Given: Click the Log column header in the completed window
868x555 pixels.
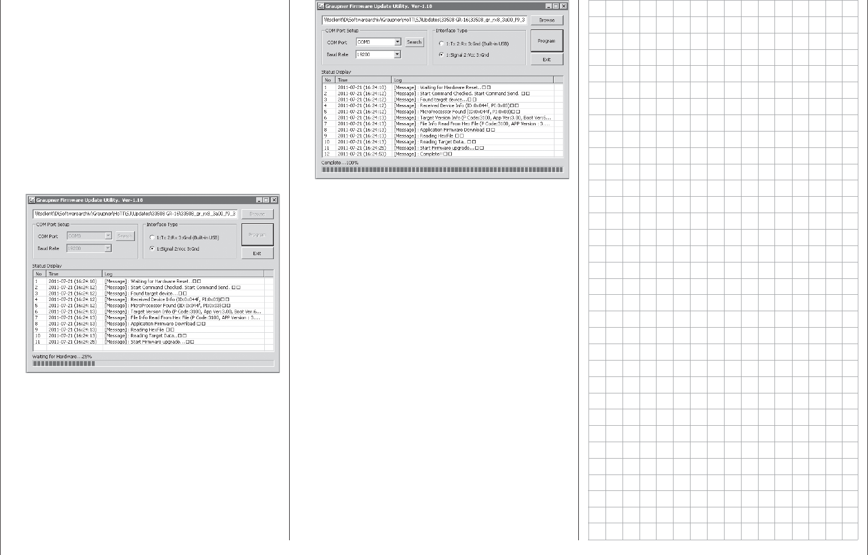Looking at the screenshot, I should tap(472, 80).
